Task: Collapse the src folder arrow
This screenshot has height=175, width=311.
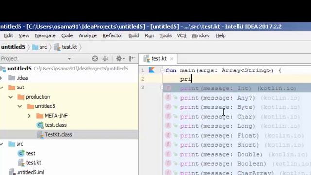Action: click(x=1, y=144)
